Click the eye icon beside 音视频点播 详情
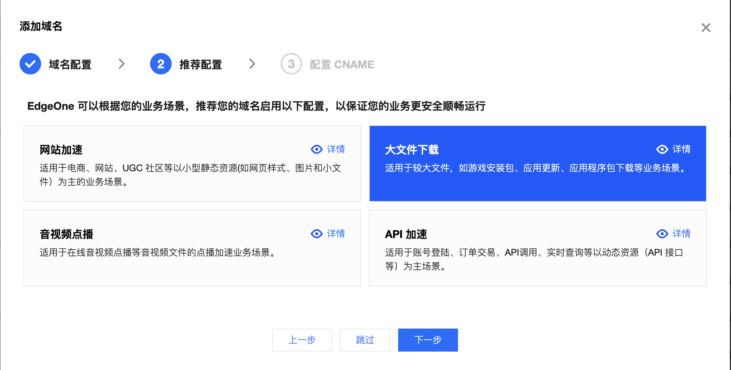Screen dimensions: 731x370 [316, 234]
